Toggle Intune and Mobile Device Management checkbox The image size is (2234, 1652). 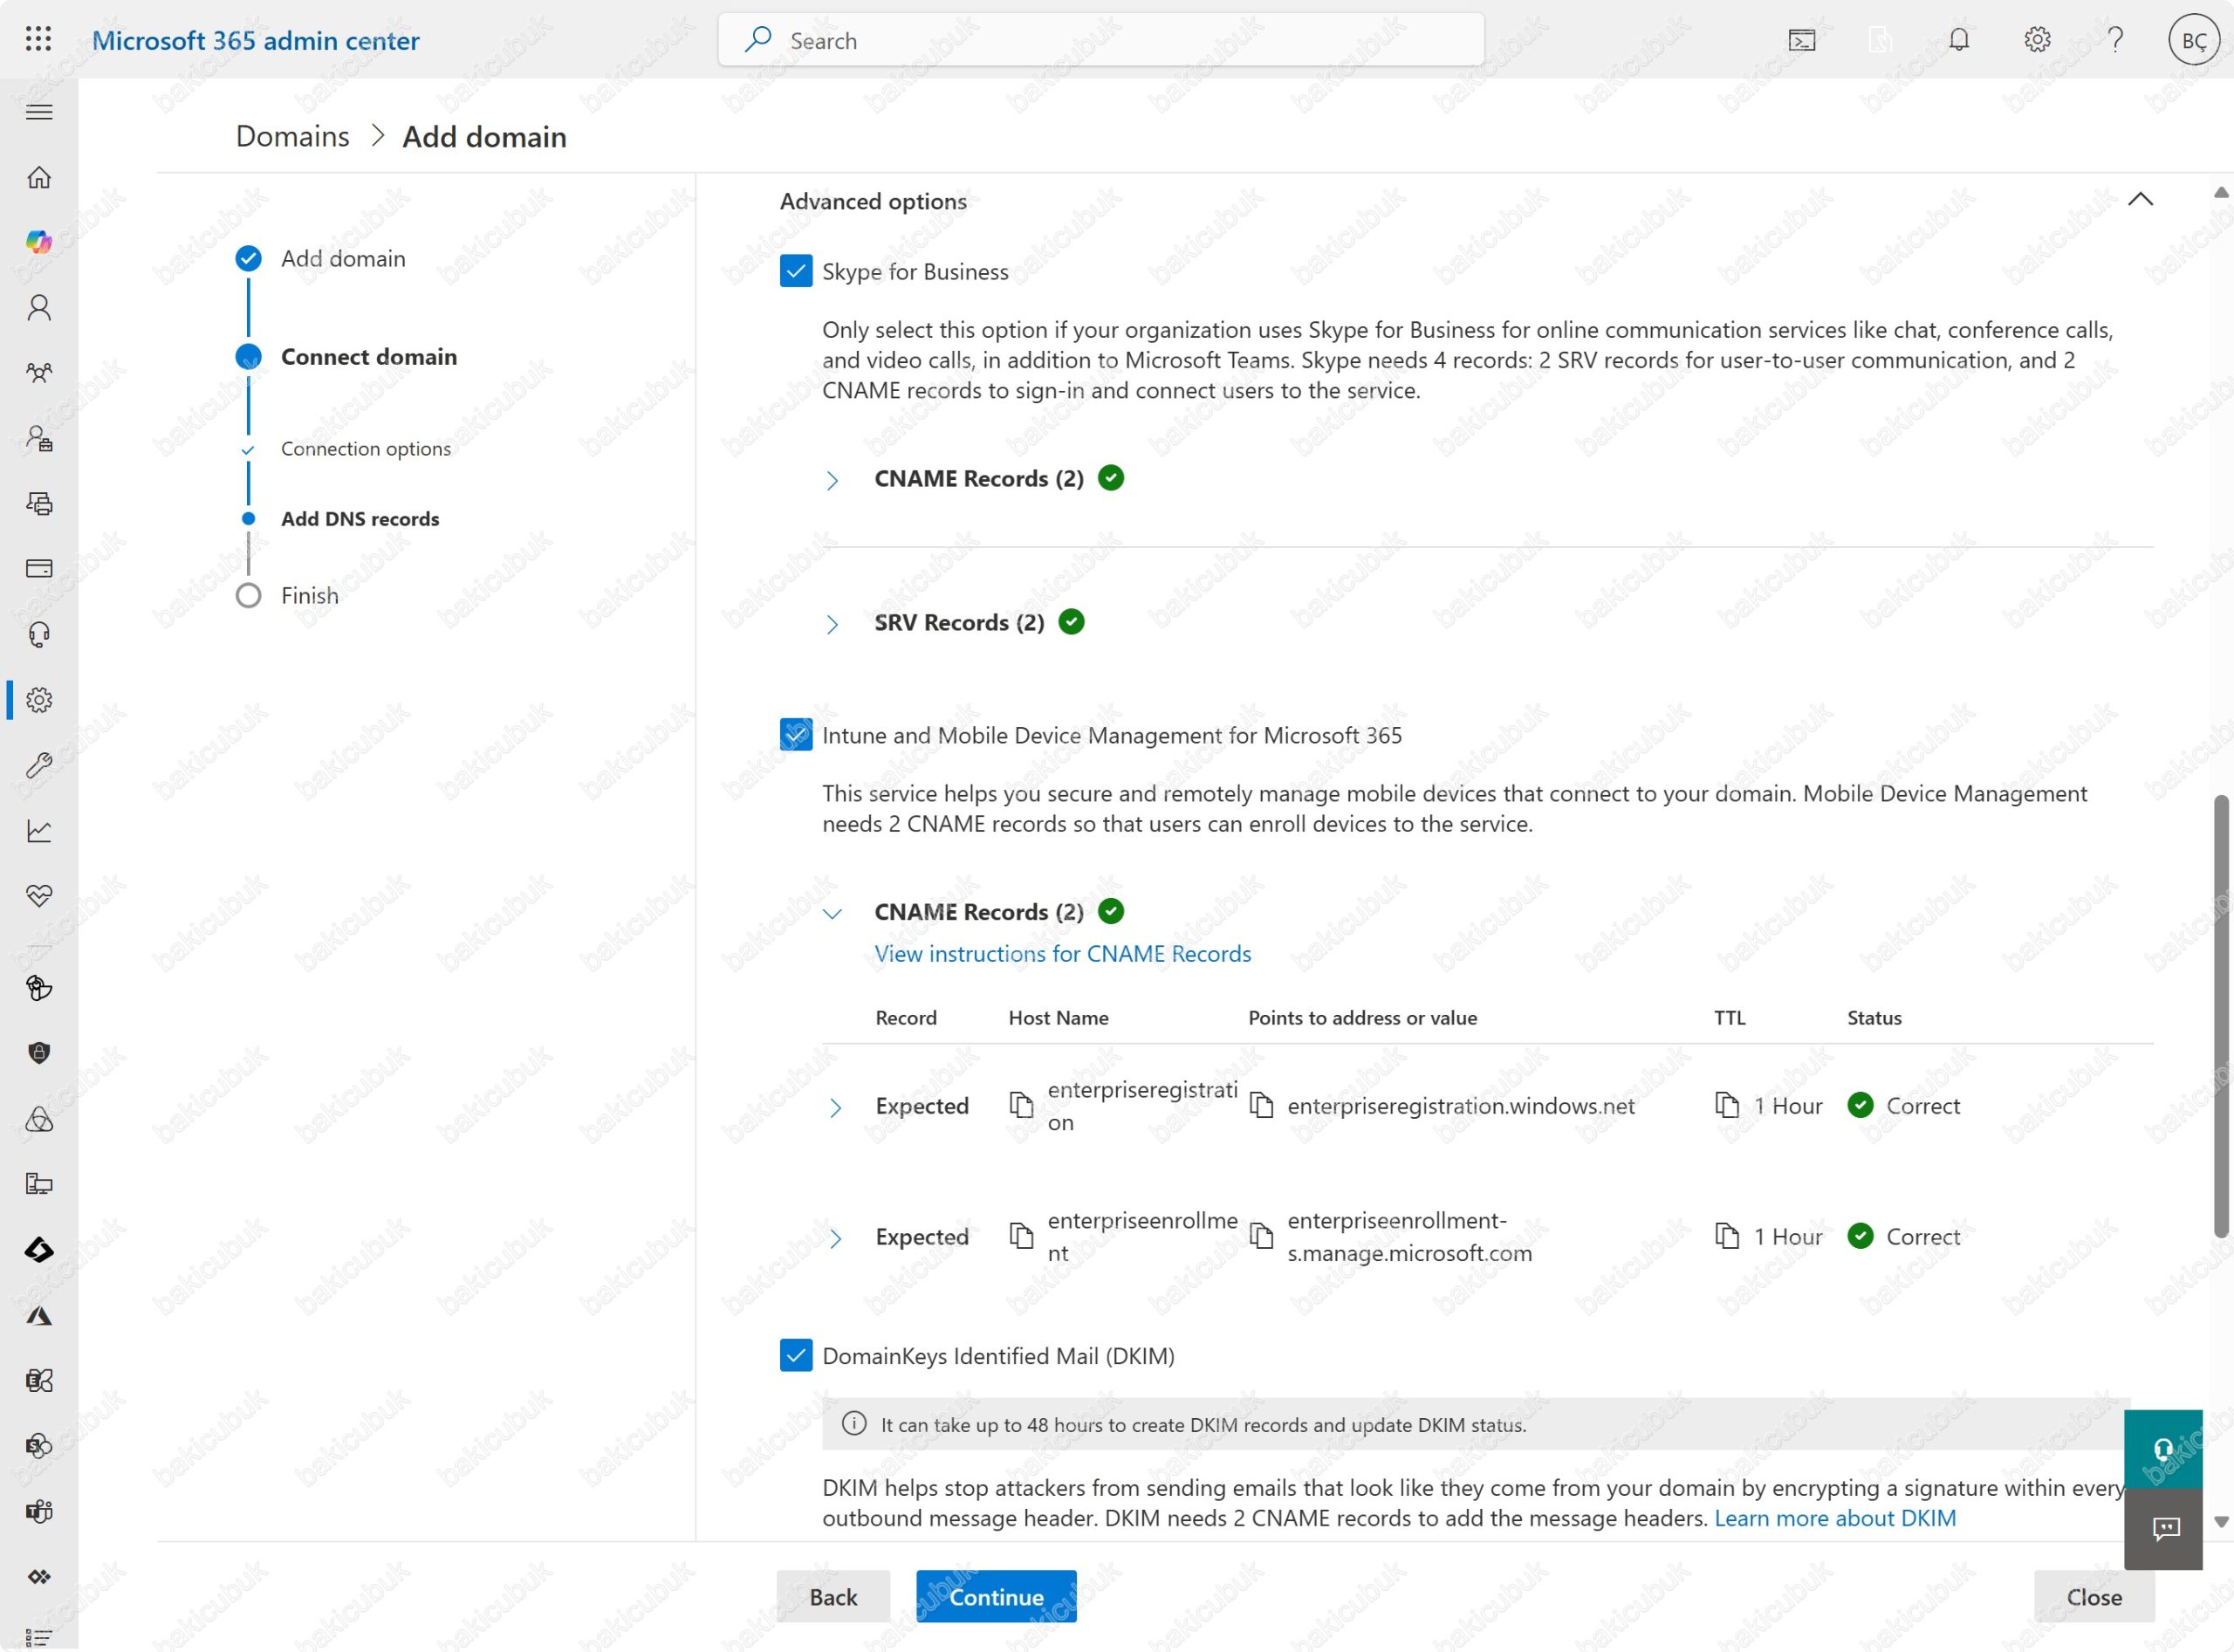tap(795, 735)
